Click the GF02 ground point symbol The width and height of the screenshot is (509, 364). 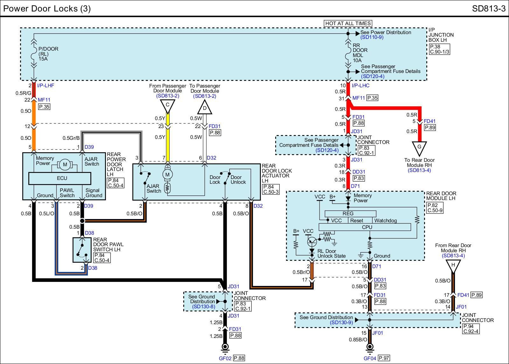pos(225,347)
